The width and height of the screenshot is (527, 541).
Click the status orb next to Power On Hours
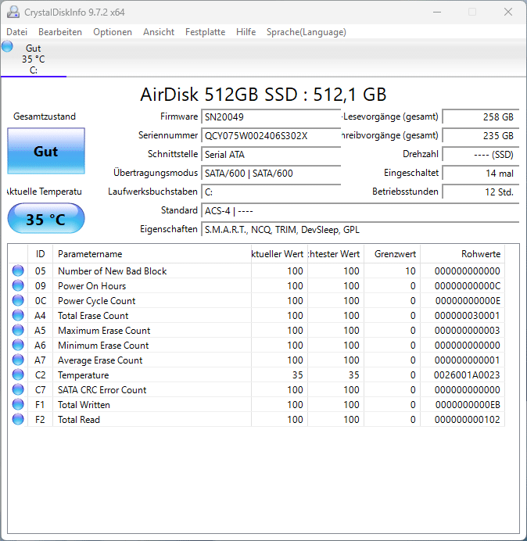coord(18,286)
